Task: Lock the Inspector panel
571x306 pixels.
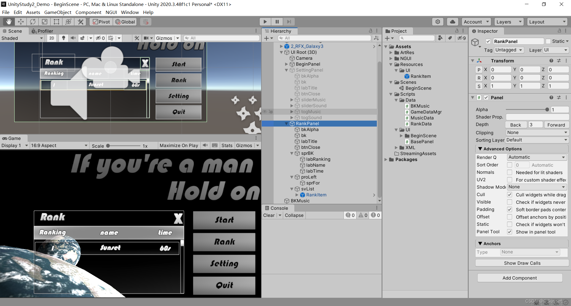Action: point(559,31)
